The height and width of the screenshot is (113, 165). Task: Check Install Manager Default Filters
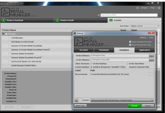9,66
